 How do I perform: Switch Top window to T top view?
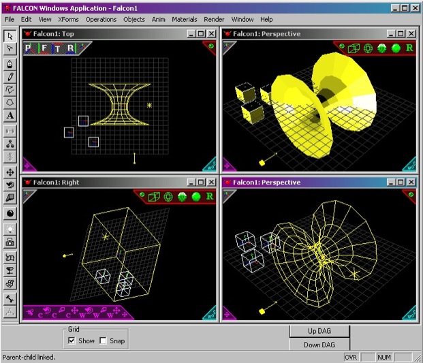pyautogui.click(x=57, y=48)
